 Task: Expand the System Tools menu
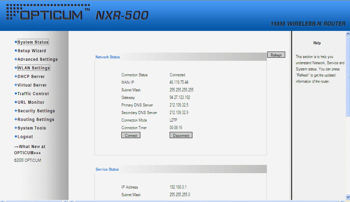32,128
